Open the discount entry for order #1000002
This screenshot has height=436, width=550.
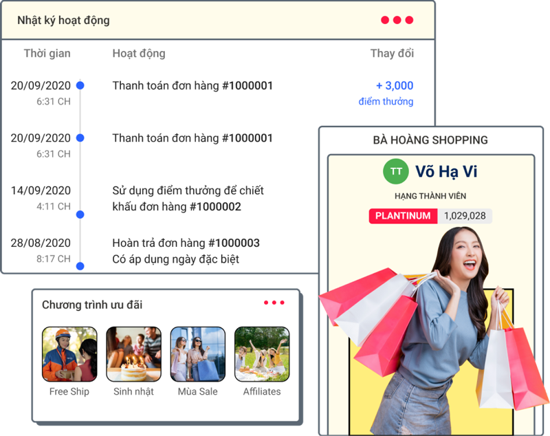click(188, 198)
